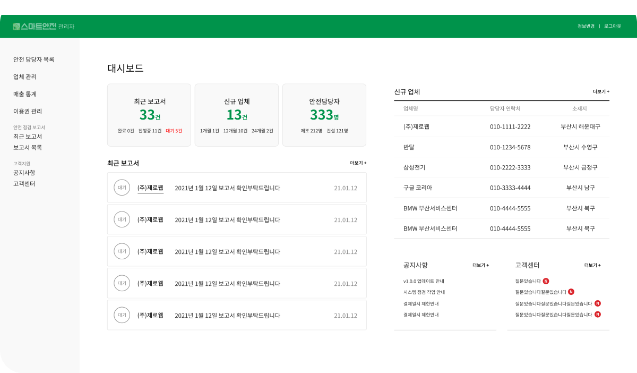This screenshot has height=373, width=637.
Task: Open 매출 통계 from the sidebar
Action: 25,94
